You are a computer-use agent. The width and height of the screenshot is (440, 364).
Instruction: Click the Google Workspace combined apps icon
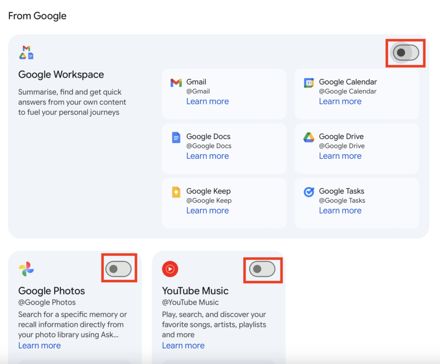26,52
